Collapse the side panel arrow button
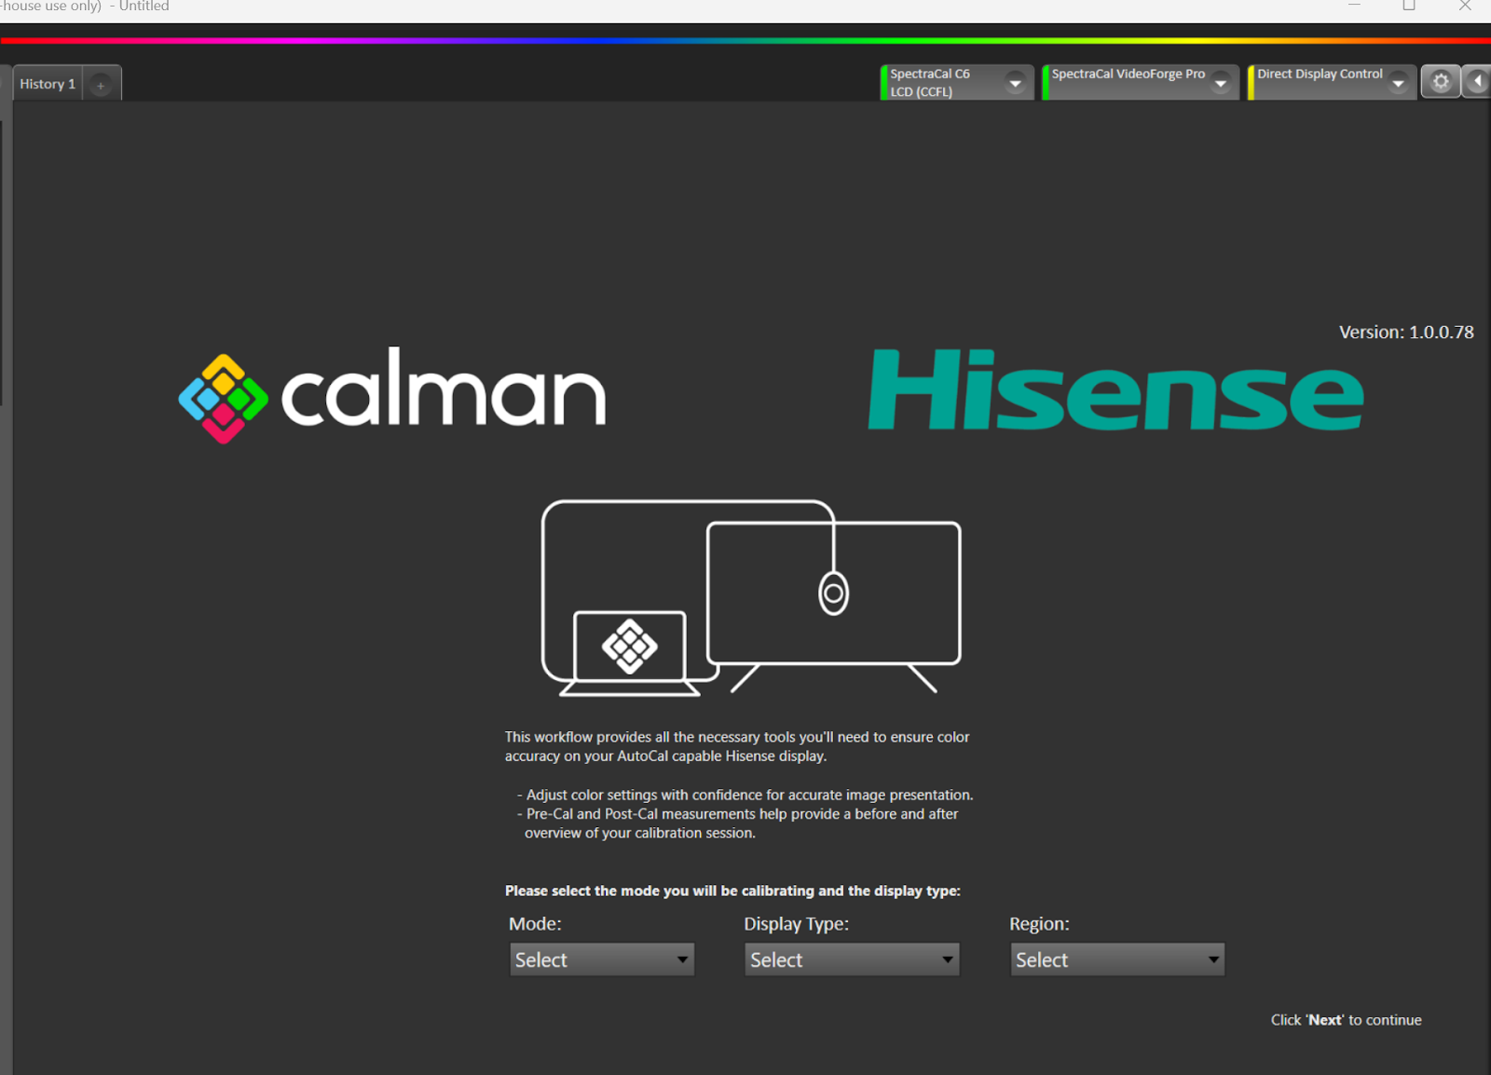The width and height of the screenshot is (1491, 1075). tap(1477, 82)
